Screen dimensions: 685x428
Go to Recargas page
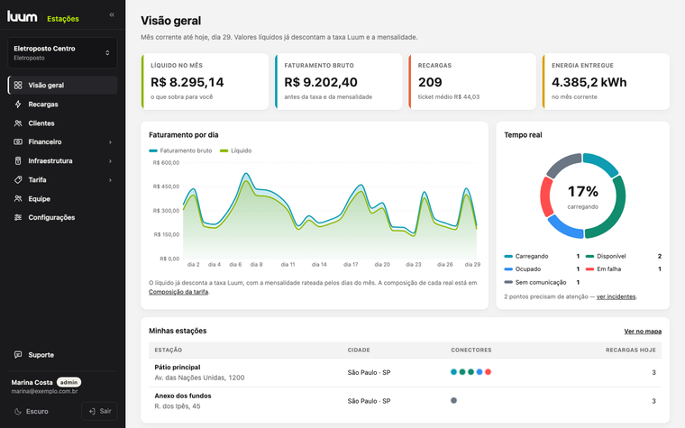point(62,104)
